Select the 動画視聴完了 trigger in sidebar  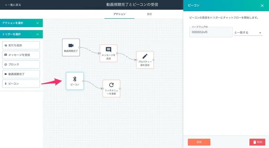click(x=21, y=74)
